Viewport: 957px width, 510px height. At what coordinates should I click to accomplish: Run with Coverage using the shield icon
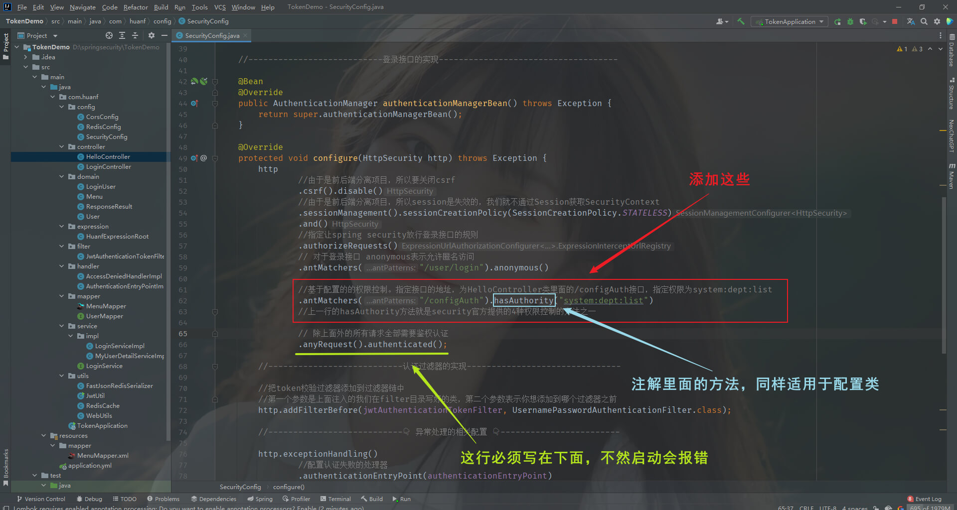[x=863, y=21]
